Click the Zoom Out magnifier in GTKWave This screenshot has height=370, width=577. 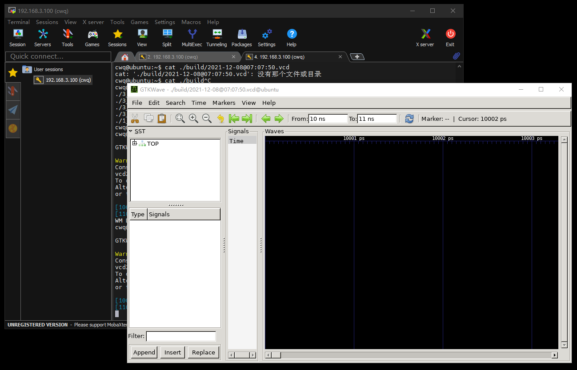point(207,118)
